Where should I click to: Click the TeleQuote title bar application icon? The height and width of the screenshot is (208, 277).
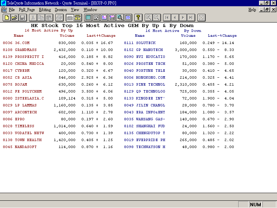[3, 3]
